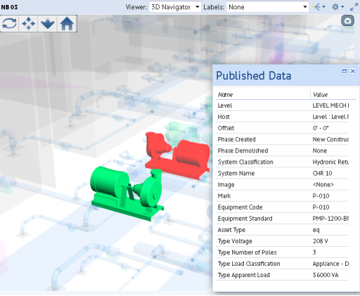Click the down arrow navigation tool
Screen dimensions: 360x296
pyautogui.click(x=48, y=23)
